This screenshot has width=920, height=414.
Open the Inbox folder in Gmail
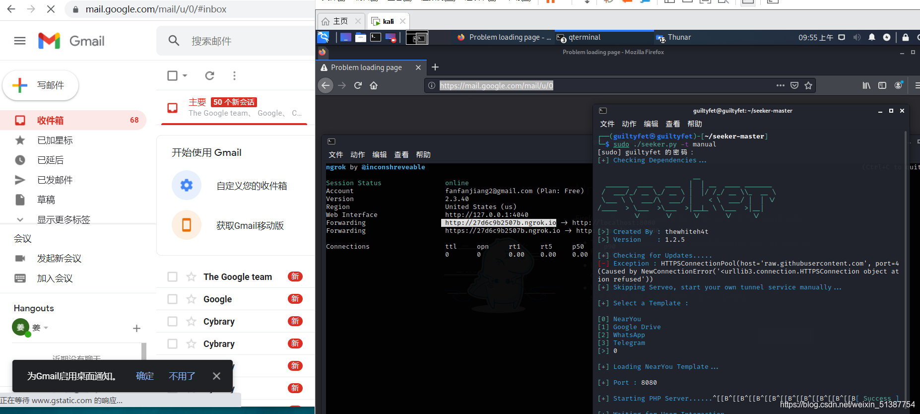[73, 120]
